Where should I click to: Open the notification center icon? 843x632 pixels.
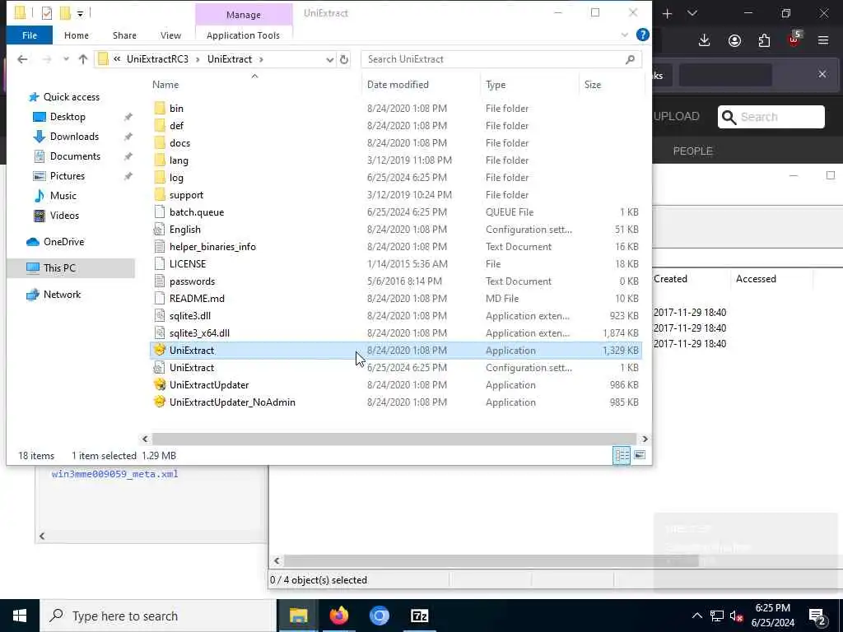point(817,616)
